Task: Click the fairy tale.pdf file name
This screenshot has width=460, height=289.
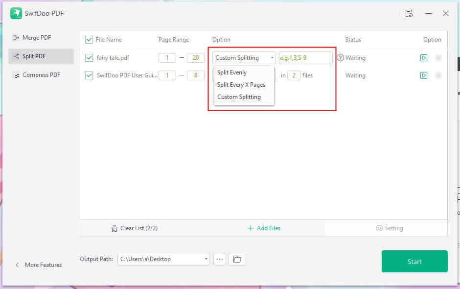Action: 113,58
